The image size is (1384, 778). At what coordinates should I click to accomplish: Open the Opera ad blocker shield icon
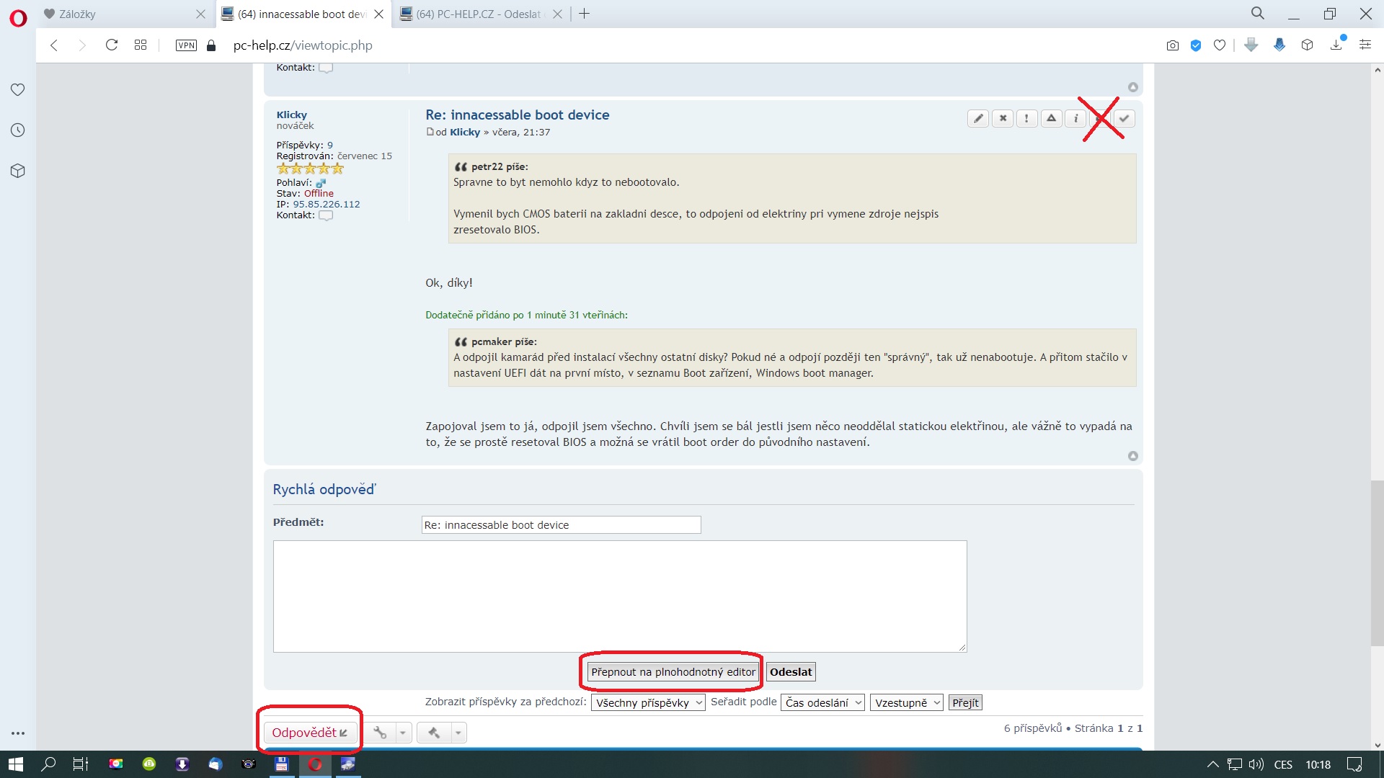(x=1196, y=45)
